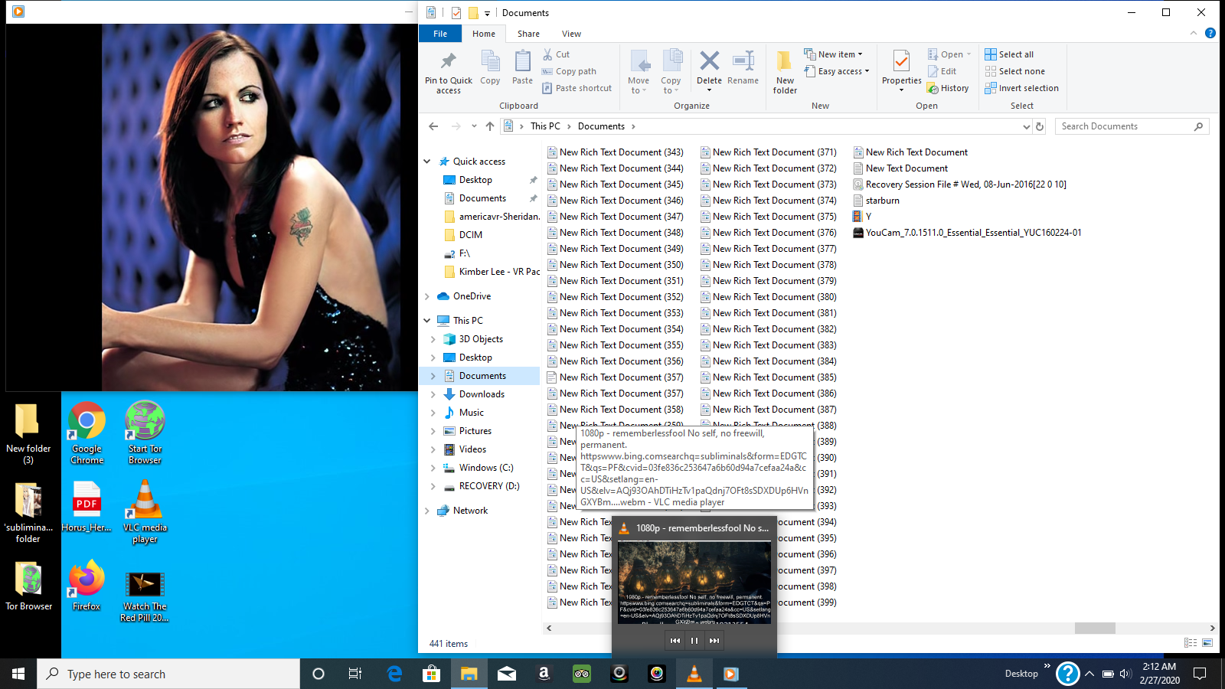This screenshot has height=689, width=1225.
Task: Click Documents in address breadcrumb
Action: pos(601,126)
